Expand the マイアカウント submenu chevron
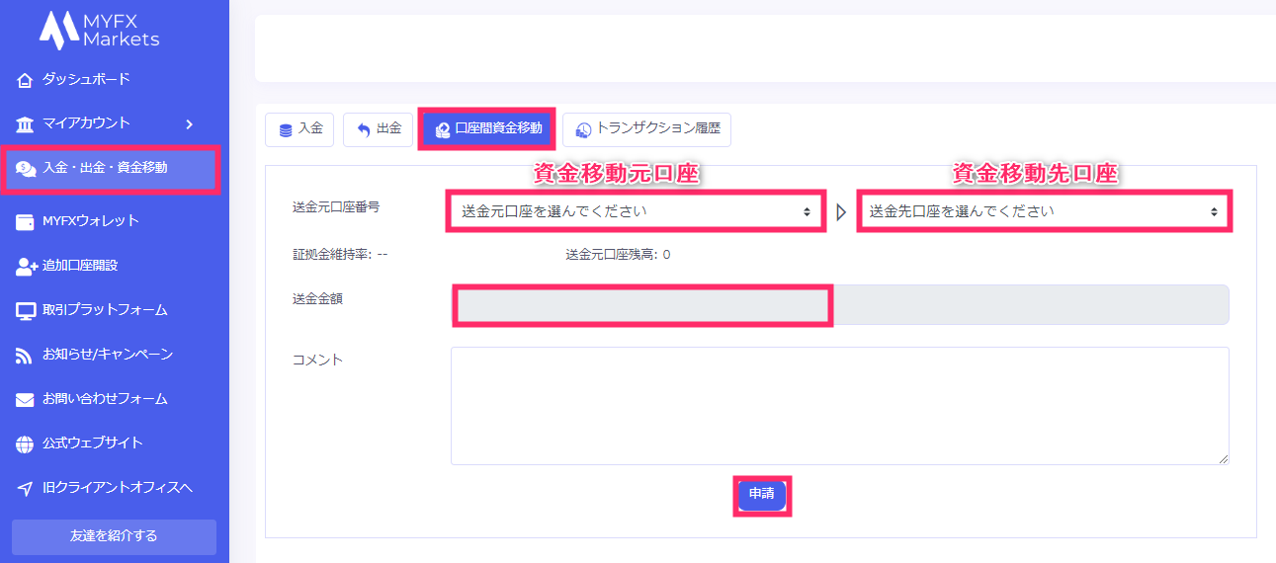Image resolution: width=1276 pixels, height=563 pixels. tap(189, 124)
